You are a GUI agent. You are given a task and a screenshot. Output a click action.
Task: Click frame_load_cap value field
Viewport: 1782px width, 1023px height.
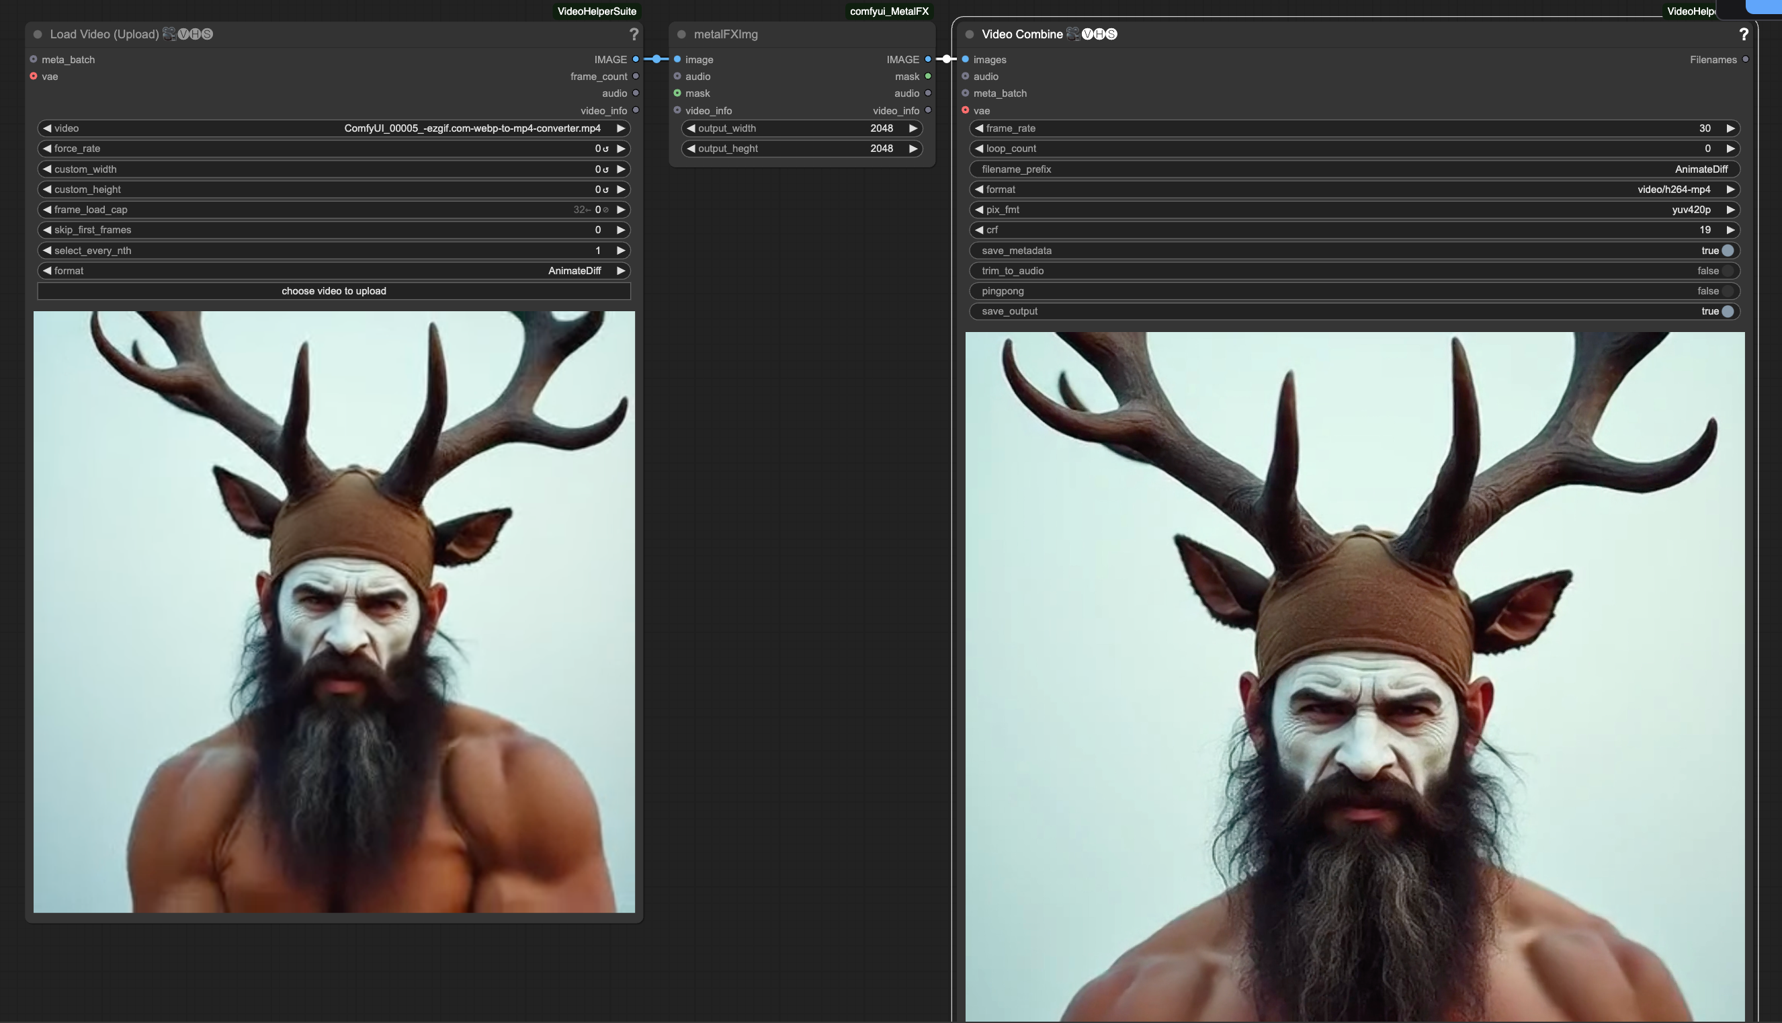click(x=334, y=210)
